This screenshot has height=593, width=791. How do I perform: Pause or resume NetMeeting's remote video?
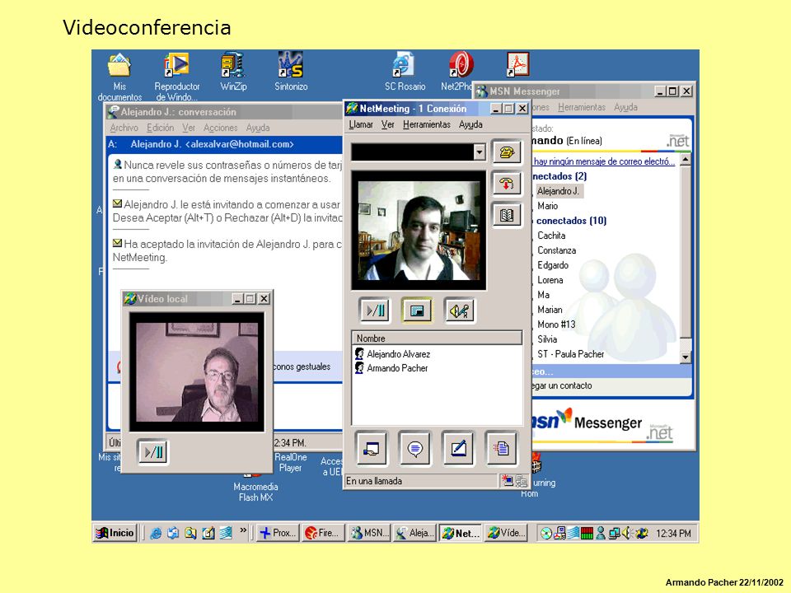tap(375, 311)
